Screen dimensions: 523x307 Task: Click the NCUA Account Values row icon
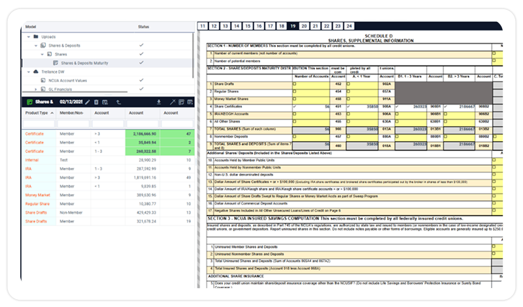[x=43, y=80]
